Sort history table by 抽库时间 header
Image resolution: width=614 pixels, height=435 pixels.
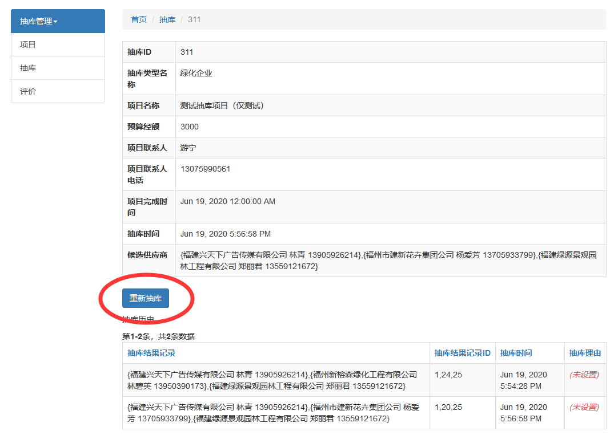point(516,353)
